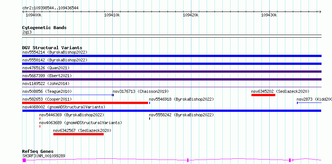Image resolution: width=332 pixels, height=164 pixels.
Task: Click the chr2:109398544..109436544 coordinate text
Action: click(50, 8)
